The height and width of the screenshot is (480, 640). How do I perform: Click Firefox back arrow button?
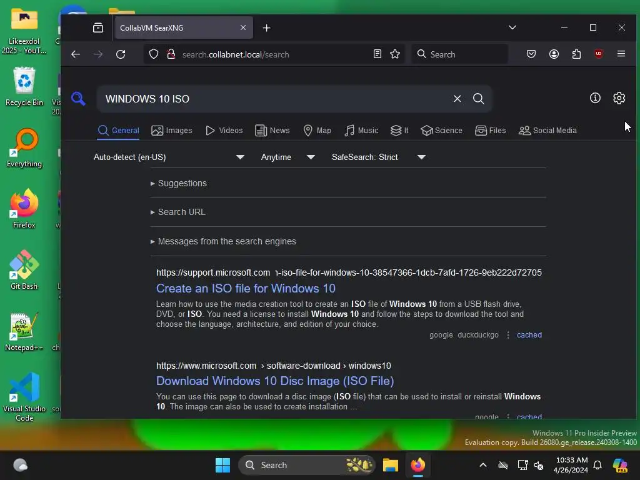tap(76, 54)
